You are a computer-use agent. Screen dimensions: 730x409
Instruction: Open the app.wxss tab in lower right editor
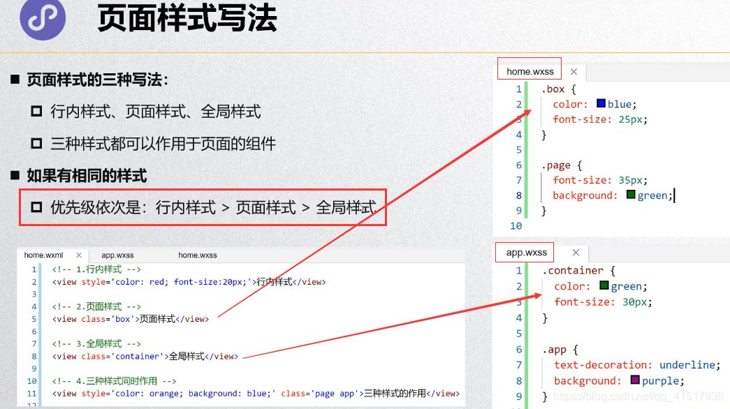526,253
